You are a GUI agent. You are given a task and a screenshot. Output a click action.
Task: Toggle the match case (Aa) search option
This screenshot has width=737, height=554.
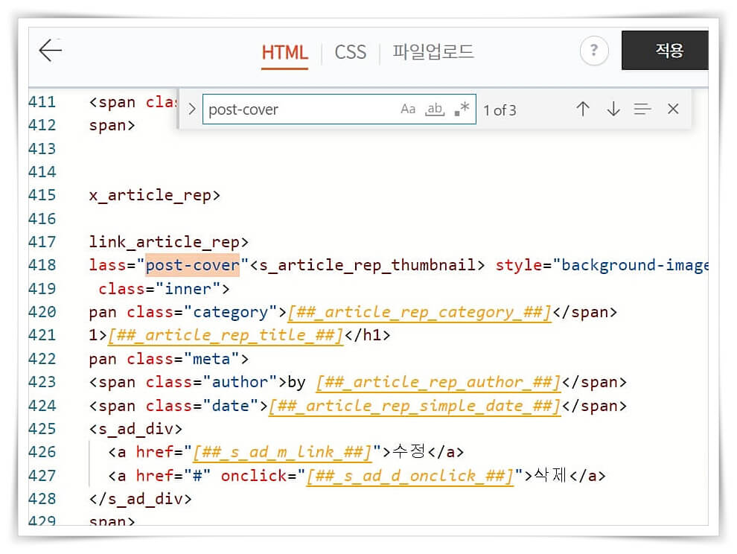pyautogui.click(x=408, y=109)
